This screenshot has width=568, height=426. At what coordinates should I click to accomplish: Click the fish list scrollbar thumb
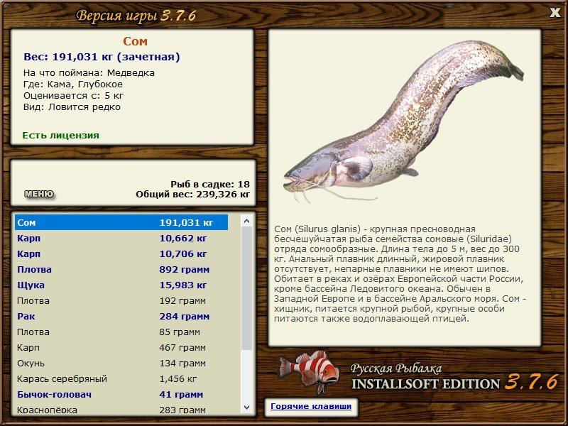pyautogui.click(x=246, y=288)
